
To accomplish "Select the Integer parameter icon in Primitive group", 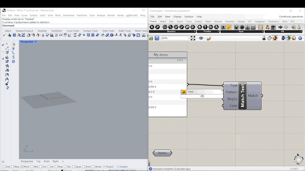I will pyautogui.click(x=205, y=27).
